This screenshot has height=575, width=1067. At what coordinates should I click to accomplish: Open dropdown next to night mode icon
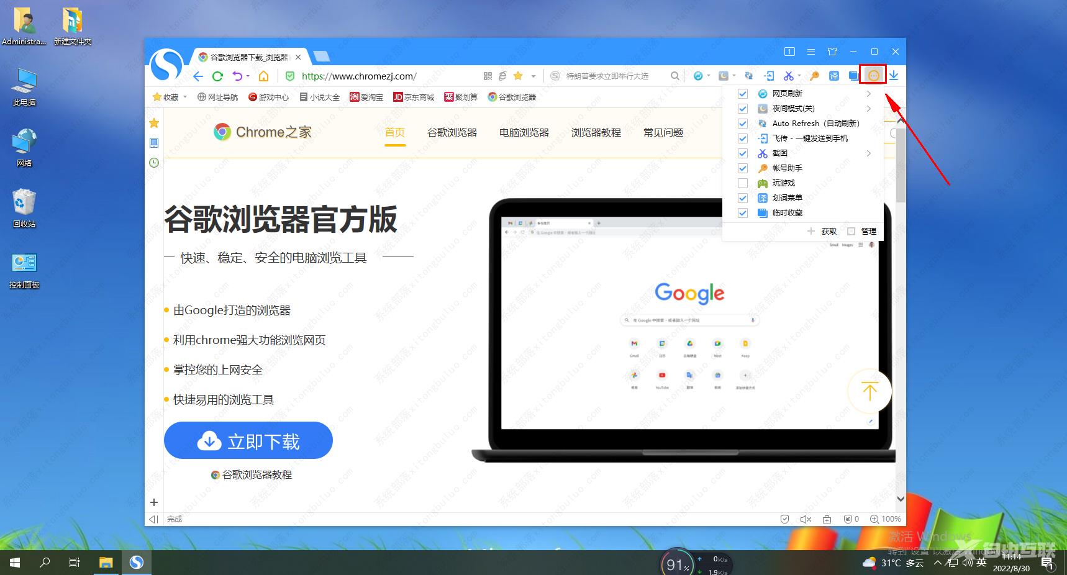coord(734,76)
